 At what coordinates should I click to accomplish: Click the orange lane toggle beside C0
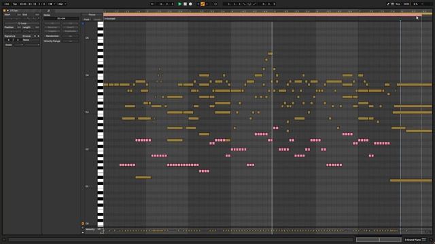[x=83, y=223]
